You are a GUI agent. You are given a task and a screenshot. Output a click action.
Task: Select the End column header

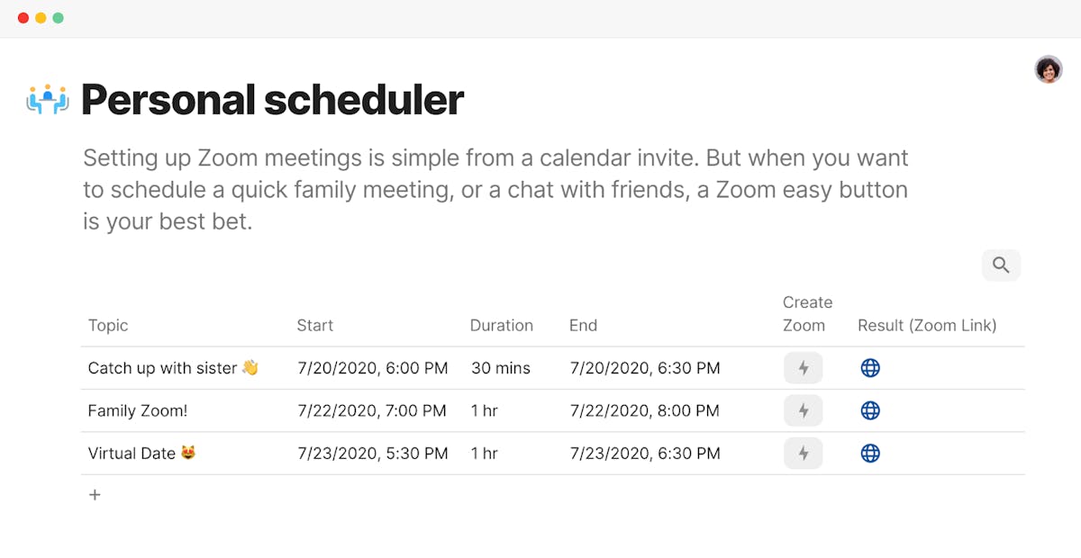point(583,326)
